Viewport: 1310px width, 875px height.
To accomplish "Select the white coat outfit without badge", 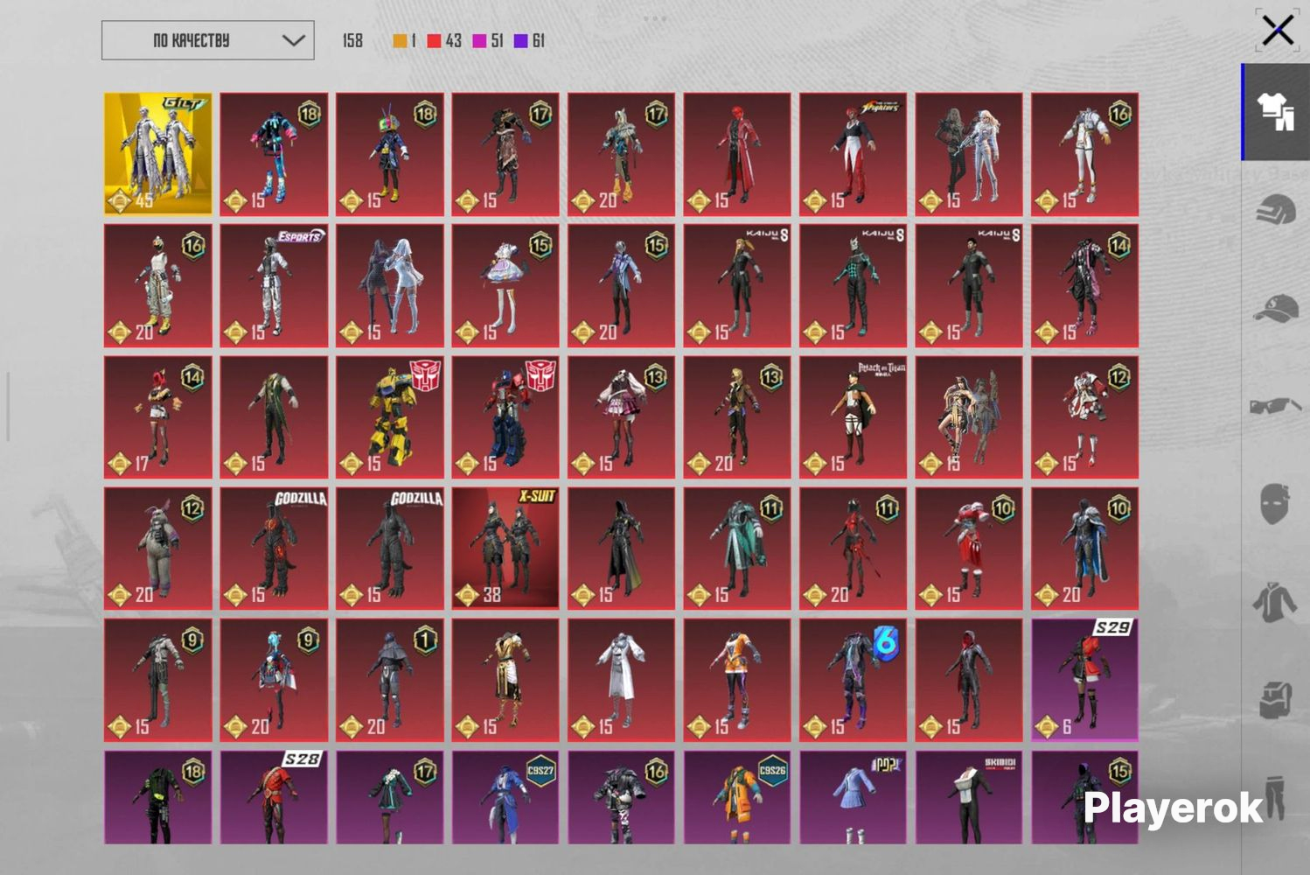I will 622,680.
